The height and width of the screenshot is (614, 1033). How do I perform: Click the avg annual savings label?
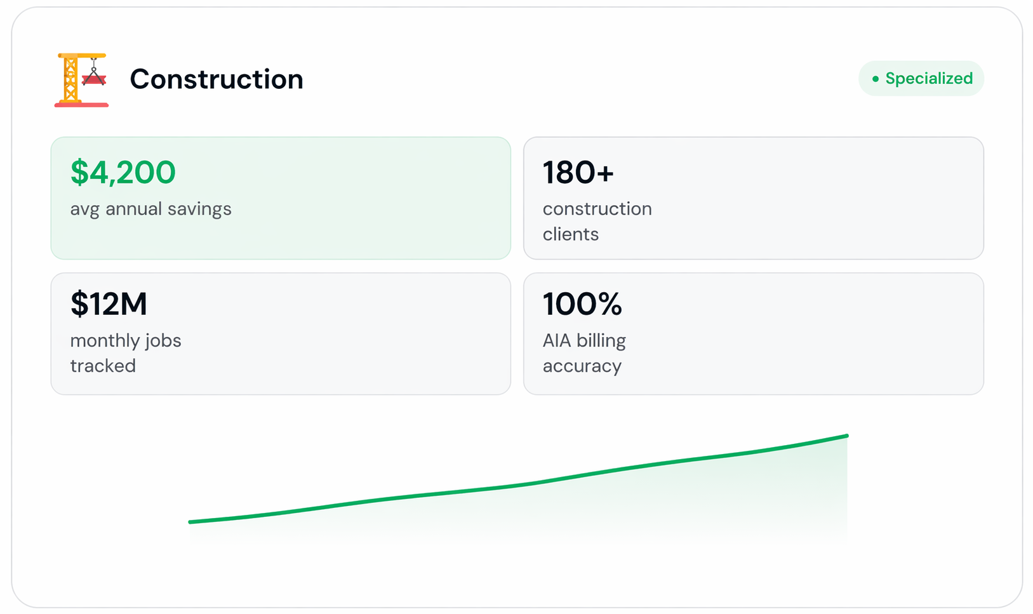[x=150, y=209]
